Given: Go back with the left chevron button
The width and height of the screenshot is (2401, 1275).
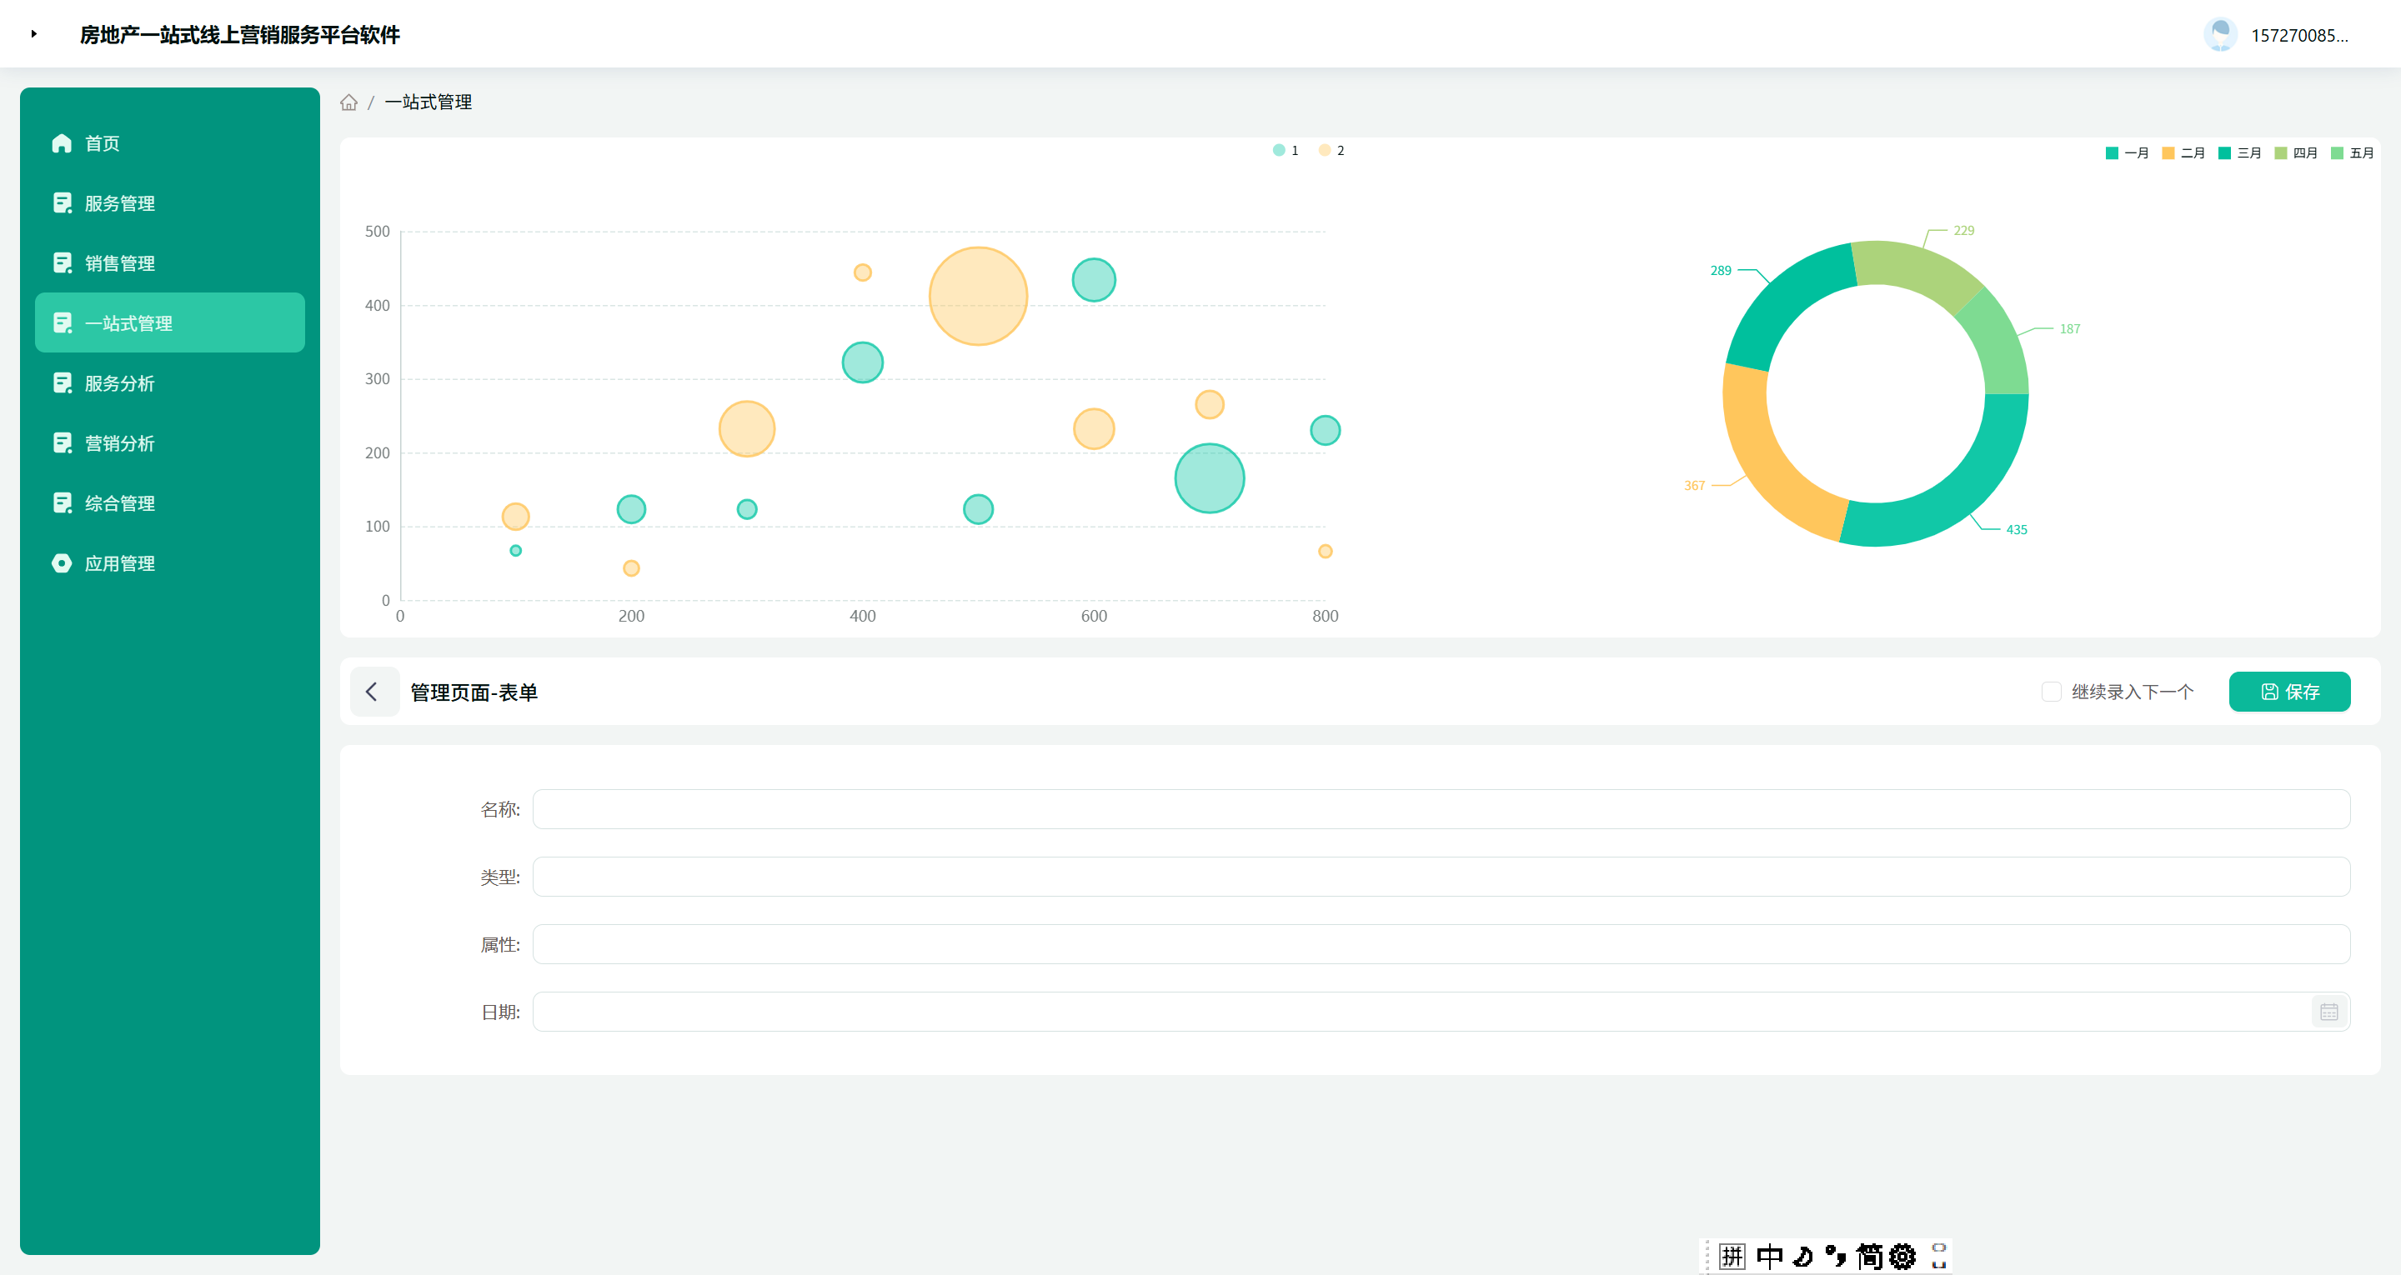Looking at the screenshot, I should [x=373, y=692].
